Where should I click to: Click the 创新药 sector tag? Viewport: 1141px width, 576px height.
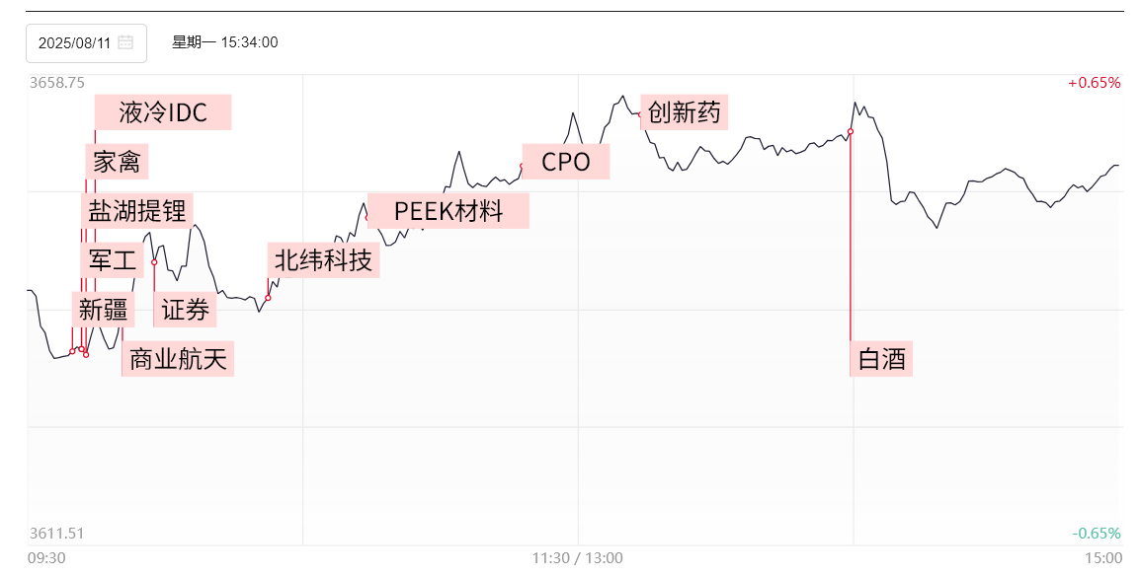tap(685, 112)
